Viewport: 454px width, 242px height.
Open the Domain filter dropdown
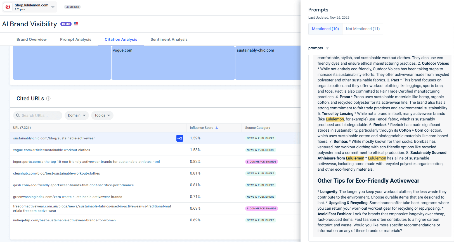77,115
